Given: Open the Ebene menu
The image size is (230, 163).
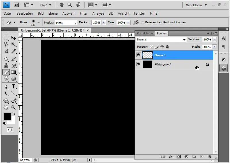Looking at the screenshot, I should tap(53, 13).
